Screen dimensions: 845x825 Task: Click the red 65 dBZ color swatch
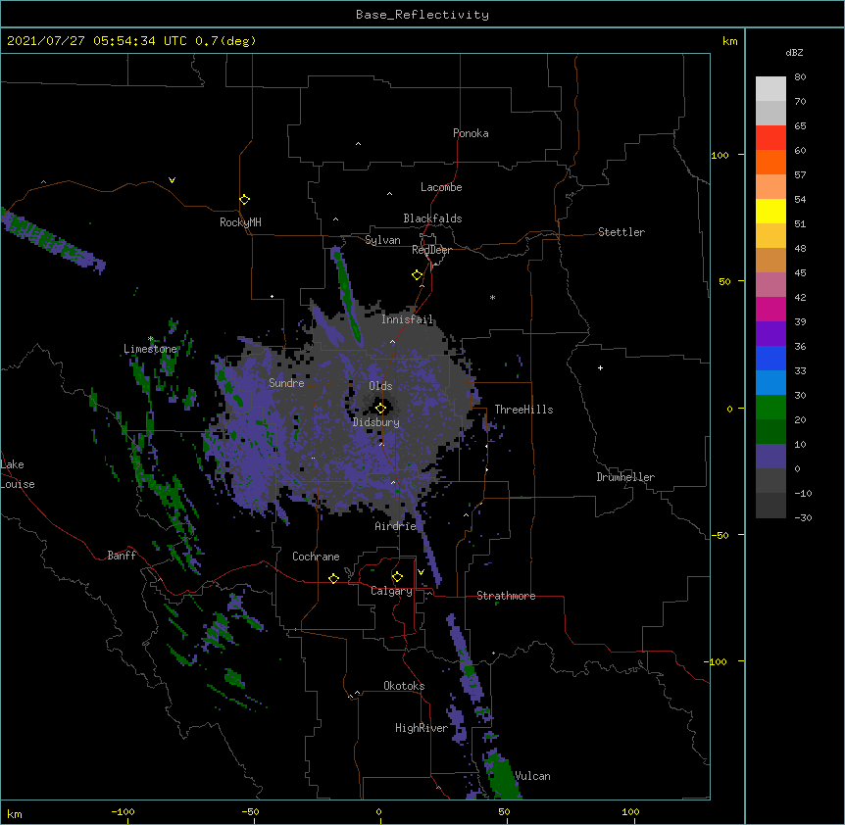[x=770, y=137]
